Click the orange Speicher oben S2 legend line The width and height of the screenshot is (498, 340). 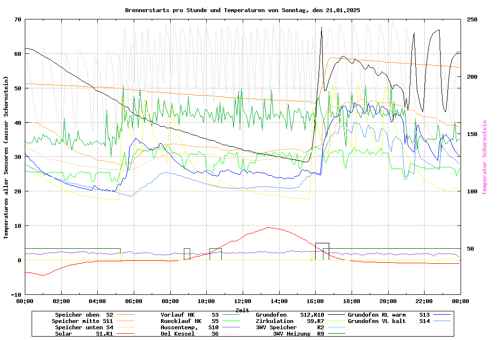pos(125,315)
